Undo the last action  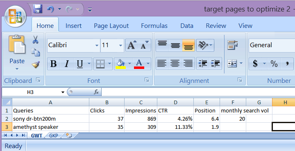50,9
